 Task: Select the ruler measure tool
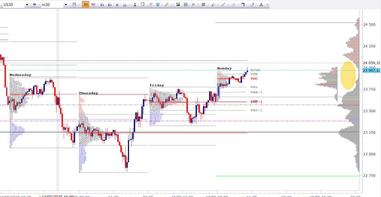click(167, 5)
